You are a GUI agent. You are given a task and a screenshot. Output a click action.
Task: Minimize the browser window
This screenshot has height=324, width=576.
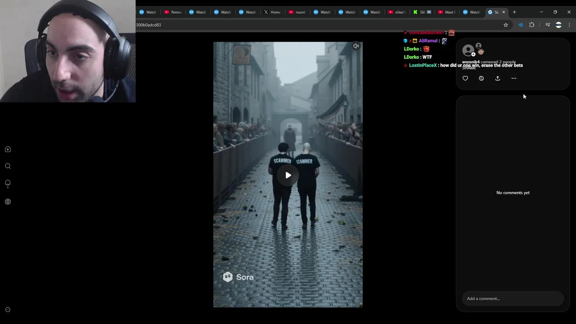coord(541,12)
